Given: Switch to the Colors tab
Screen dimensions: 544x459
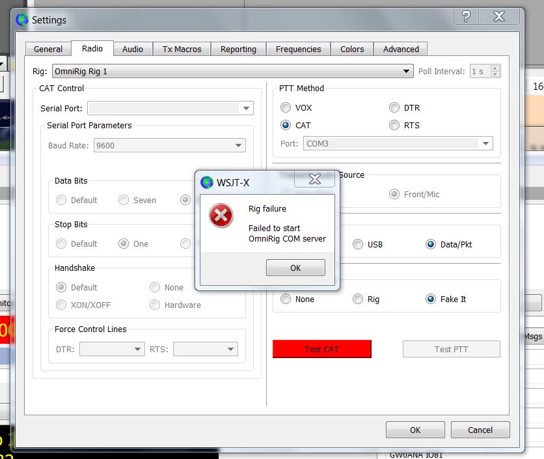Looking at the screenshot, I should coord(352,49).
